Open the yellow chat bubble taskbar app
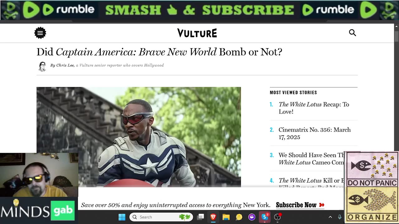This screenshot has width=399, height=224. pyautogui.click(x=239, y=217)
